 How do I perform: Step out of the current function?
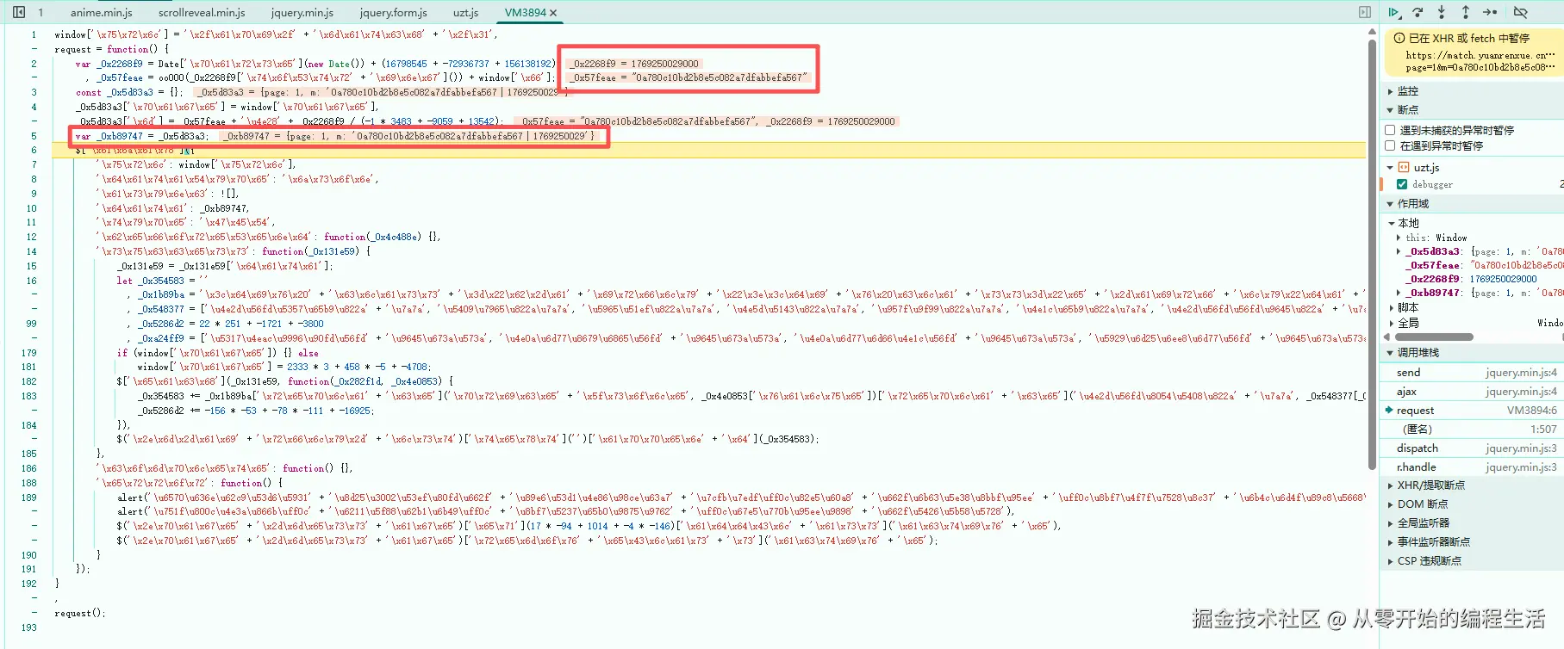(x=1466, y=12)
